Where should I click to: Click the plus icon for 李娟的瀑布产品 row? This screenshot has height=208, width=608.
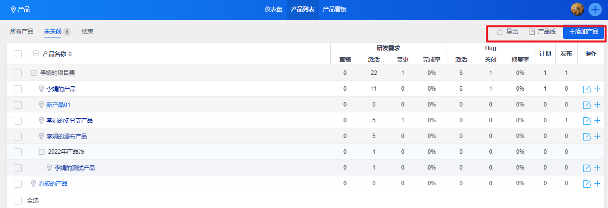[x=597, y=137]
